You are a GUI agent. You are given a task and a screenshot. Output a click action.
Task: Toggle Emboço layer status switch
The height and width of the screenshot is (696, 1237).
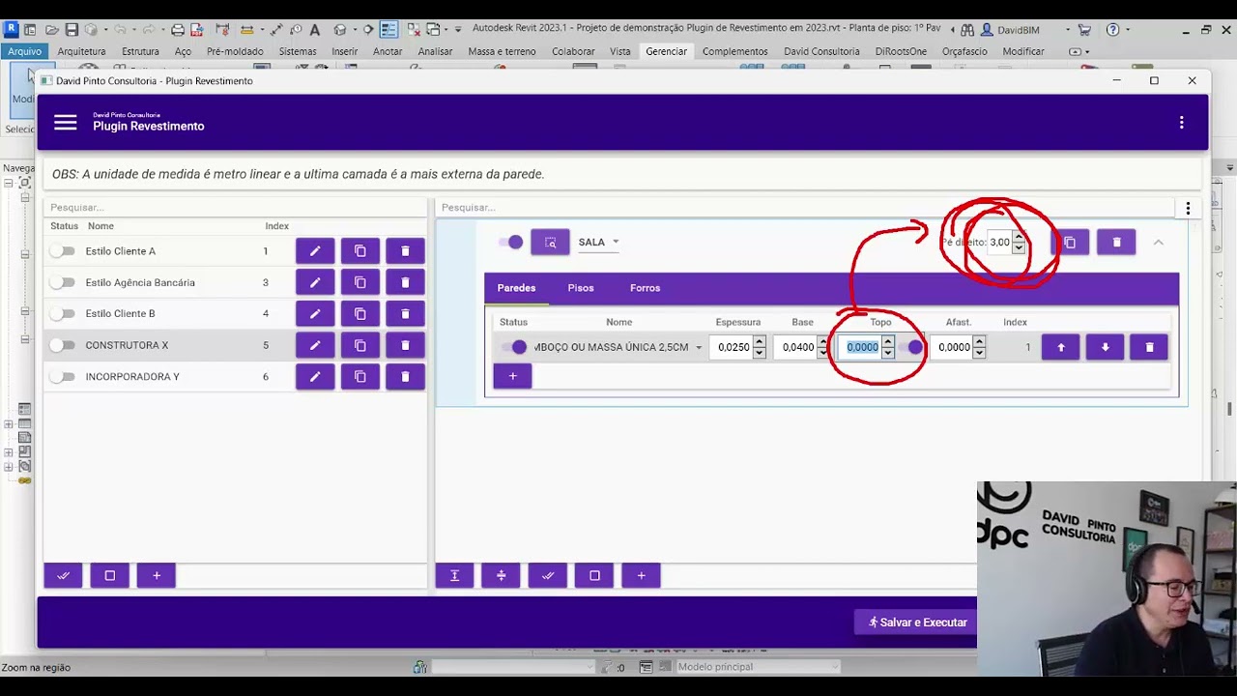point(514,347)
